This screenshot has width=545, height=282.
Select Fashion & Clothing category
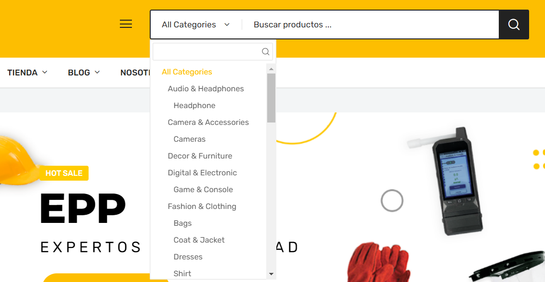click(x=202, y=207)
